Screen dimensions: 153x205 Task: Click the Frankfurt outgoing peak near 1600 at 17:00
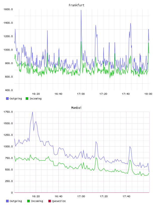coord(81,10)
